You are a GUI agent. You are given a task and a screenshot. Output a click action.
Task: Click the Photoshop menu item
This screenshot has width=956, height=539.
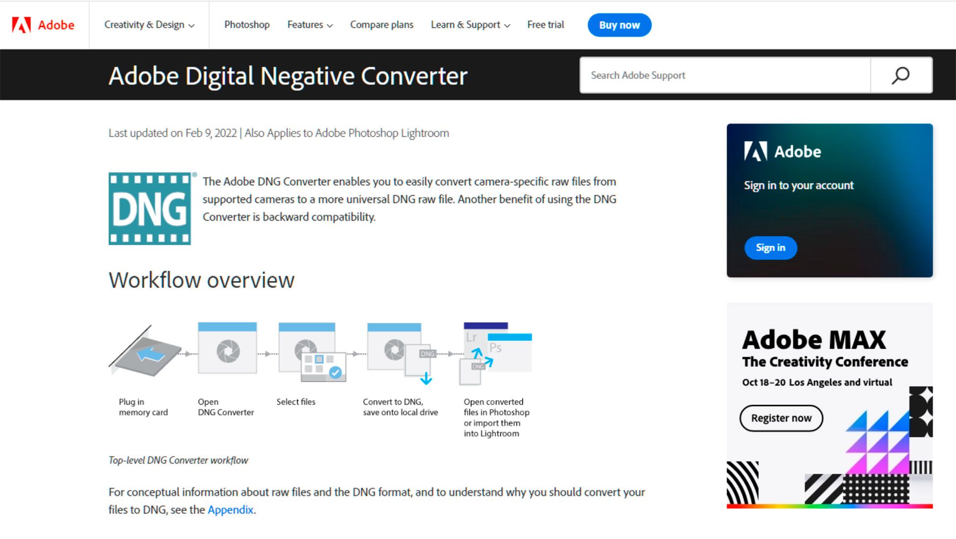tap(247, 25)
